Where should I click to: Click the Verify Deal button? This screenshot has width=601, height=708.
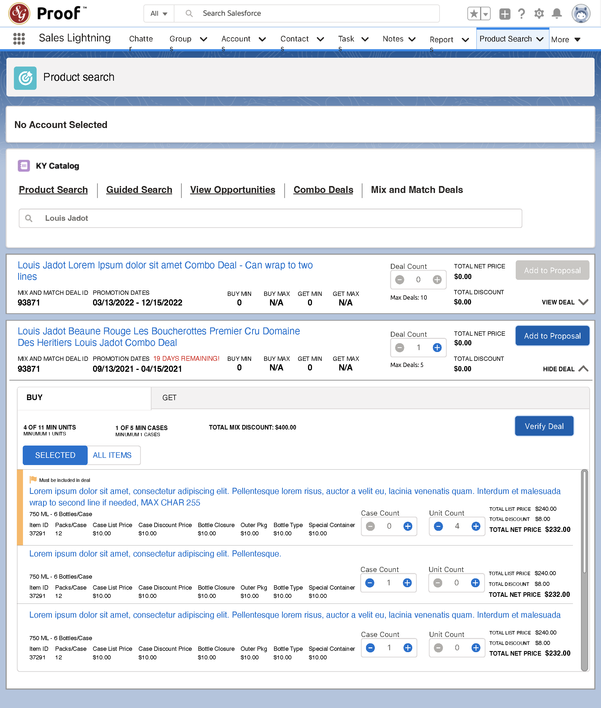[x=544, y=426]
